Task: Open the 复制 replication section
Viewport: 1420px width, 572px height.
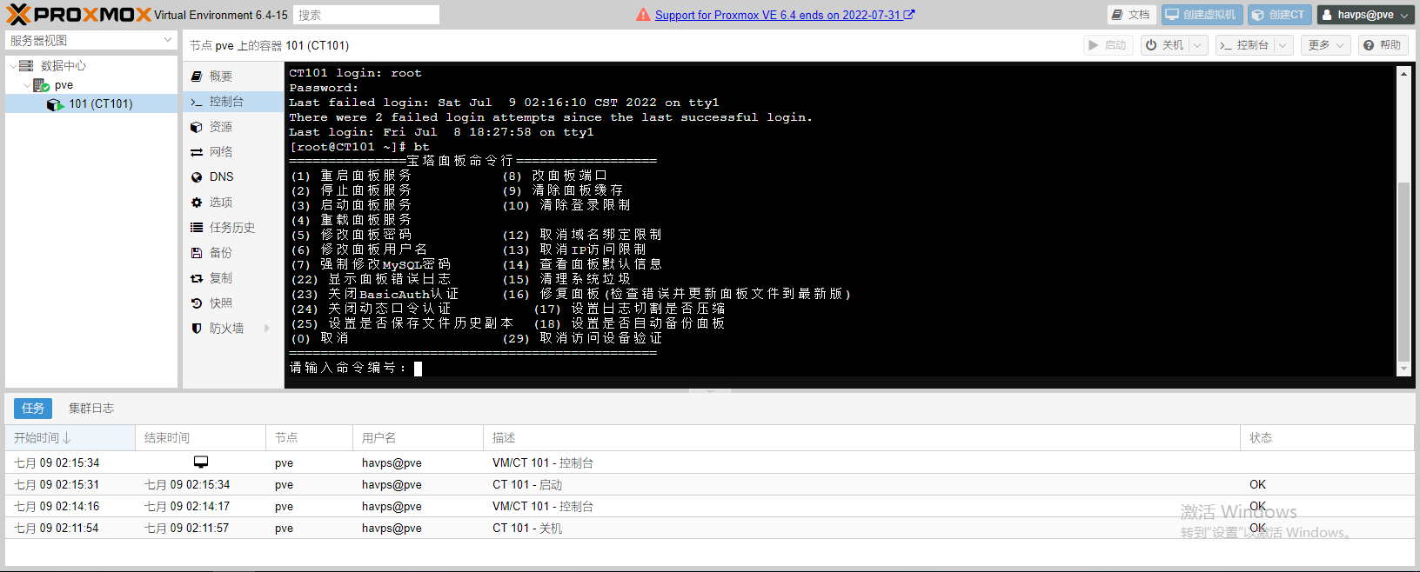Action: pyautogui.click(x=220, y=278)
